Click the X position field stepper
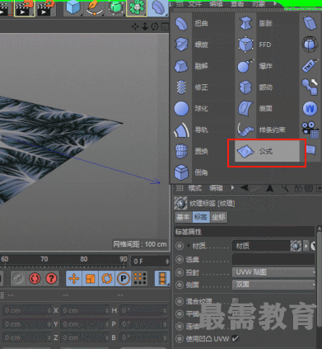Image resolution: width=322 pixels, height=349 pixels. click(x=49, y=310)
